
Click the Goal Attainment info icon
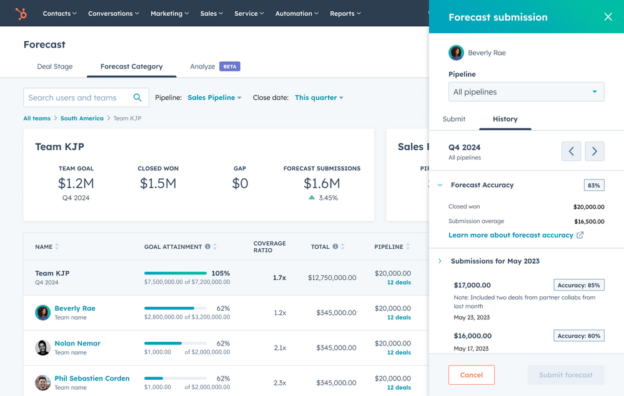208,247
